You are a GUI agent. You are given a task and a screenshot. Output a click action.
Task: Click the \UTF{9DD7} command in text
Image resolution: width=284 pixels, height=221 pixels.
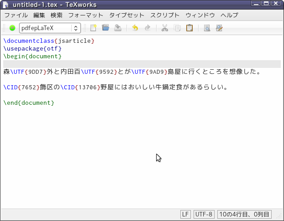[28, 72]
